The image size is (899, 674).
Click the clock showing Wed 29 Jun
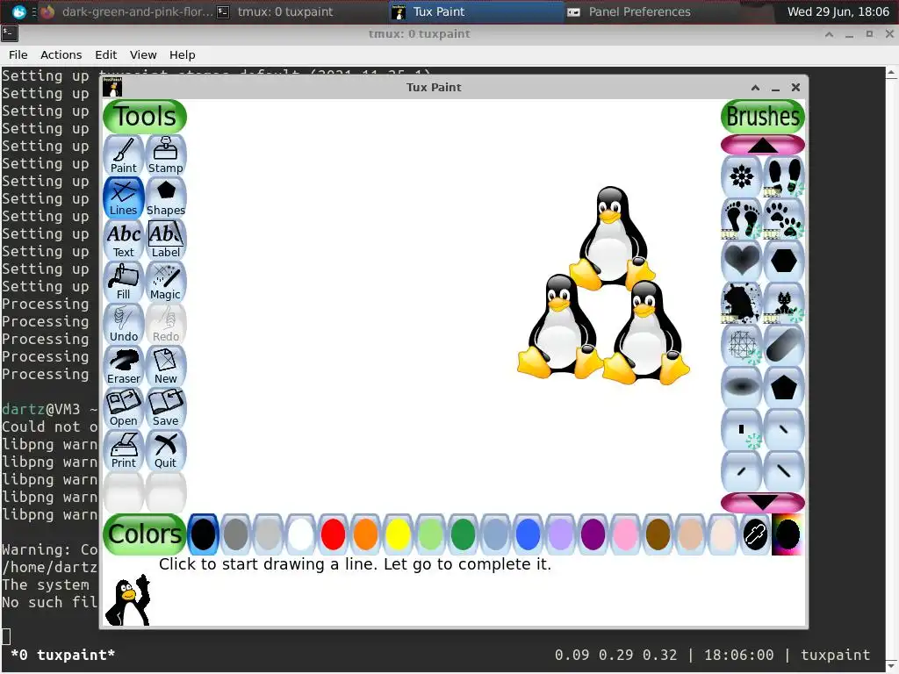click(838, 11)
